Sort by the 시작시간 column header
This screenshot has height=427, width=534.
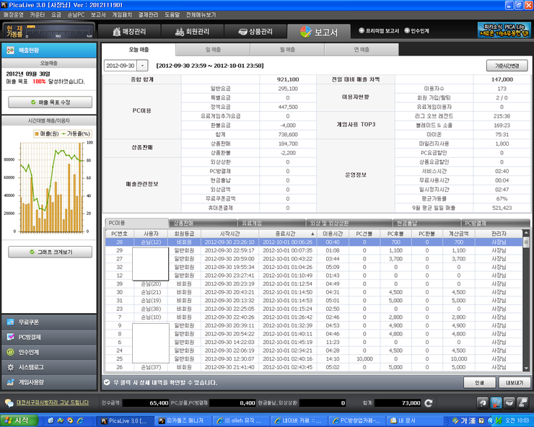(230, 234)
